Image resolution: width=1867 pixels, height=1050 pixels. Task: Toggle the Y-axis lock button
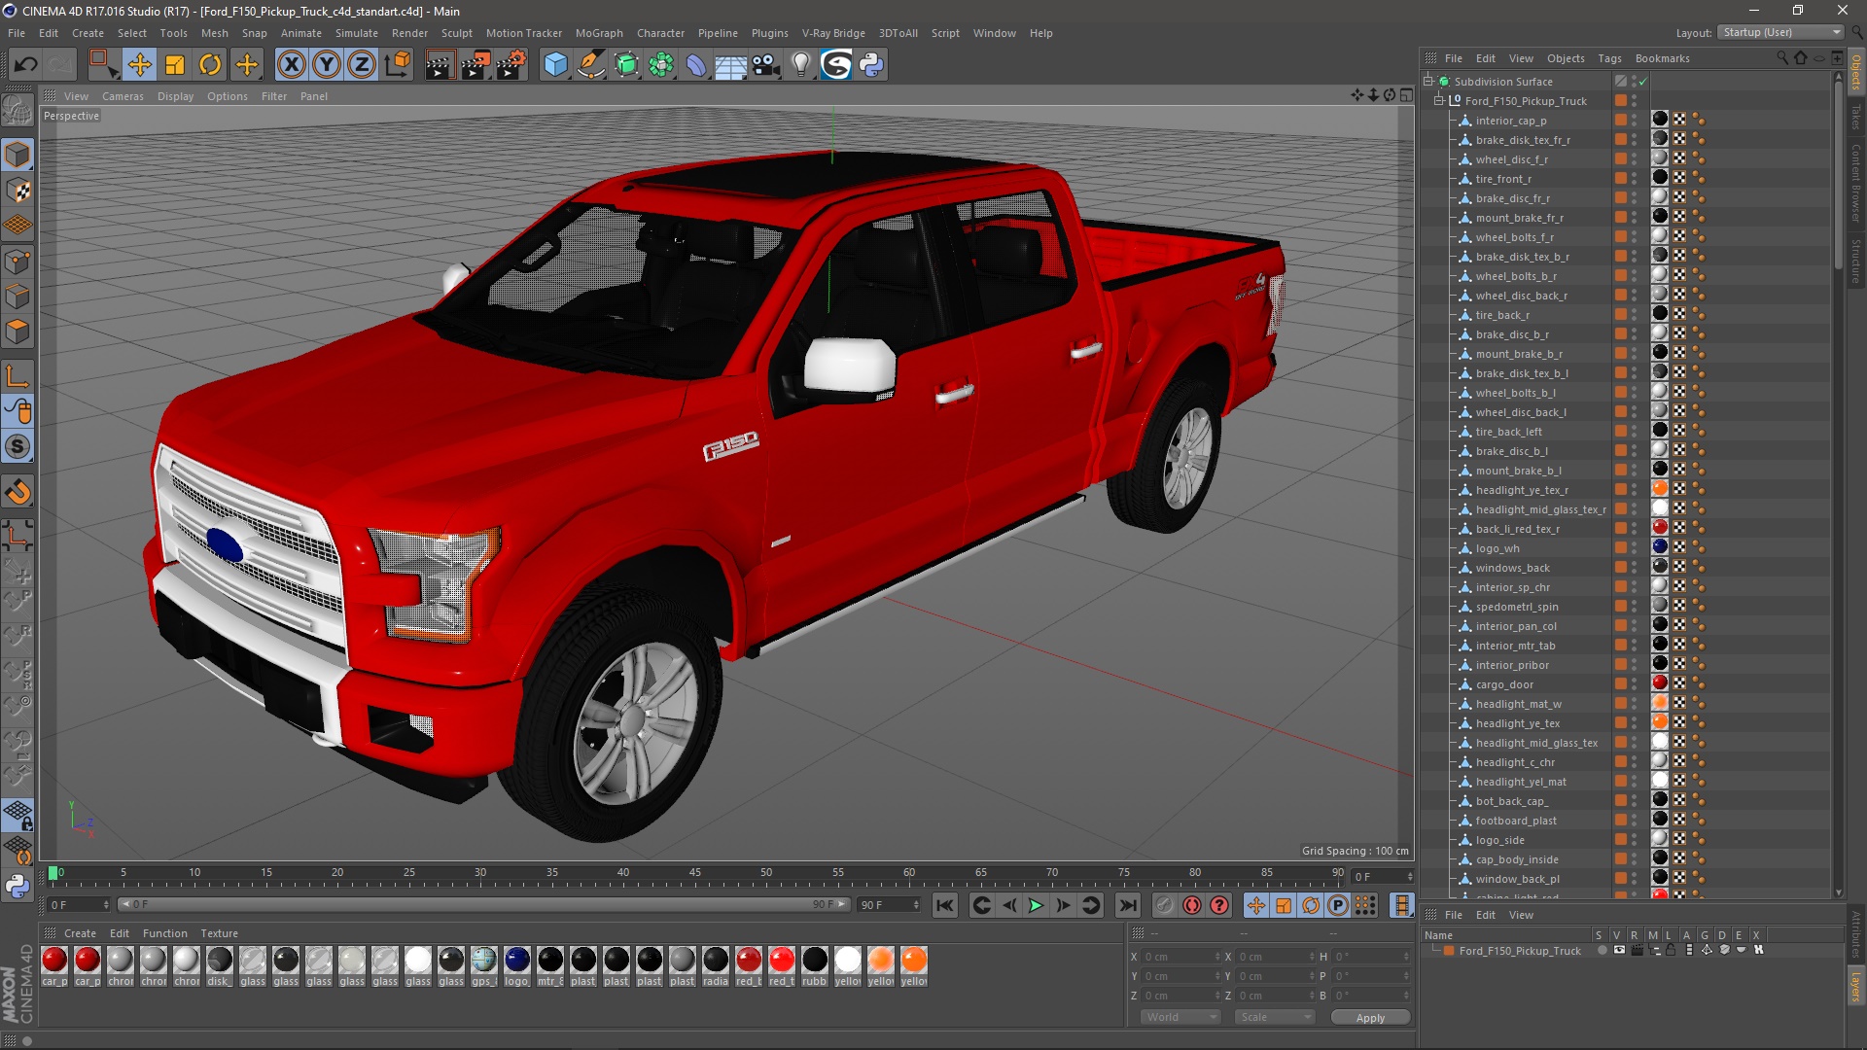(327, 65)
